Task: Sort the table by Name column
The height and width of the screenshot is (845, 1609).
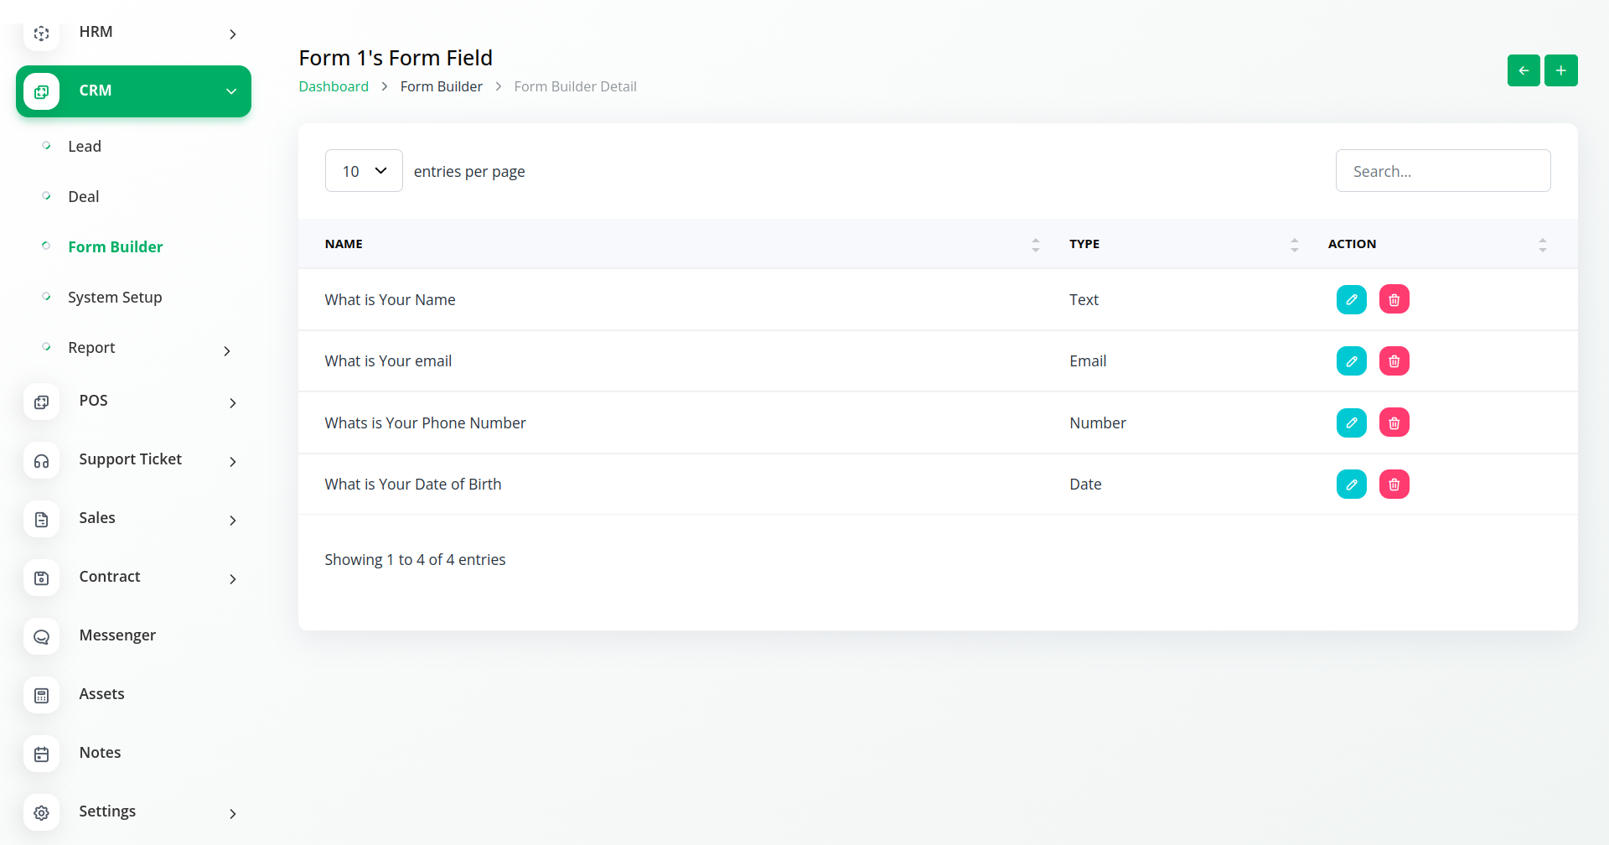Action: 1035,244
